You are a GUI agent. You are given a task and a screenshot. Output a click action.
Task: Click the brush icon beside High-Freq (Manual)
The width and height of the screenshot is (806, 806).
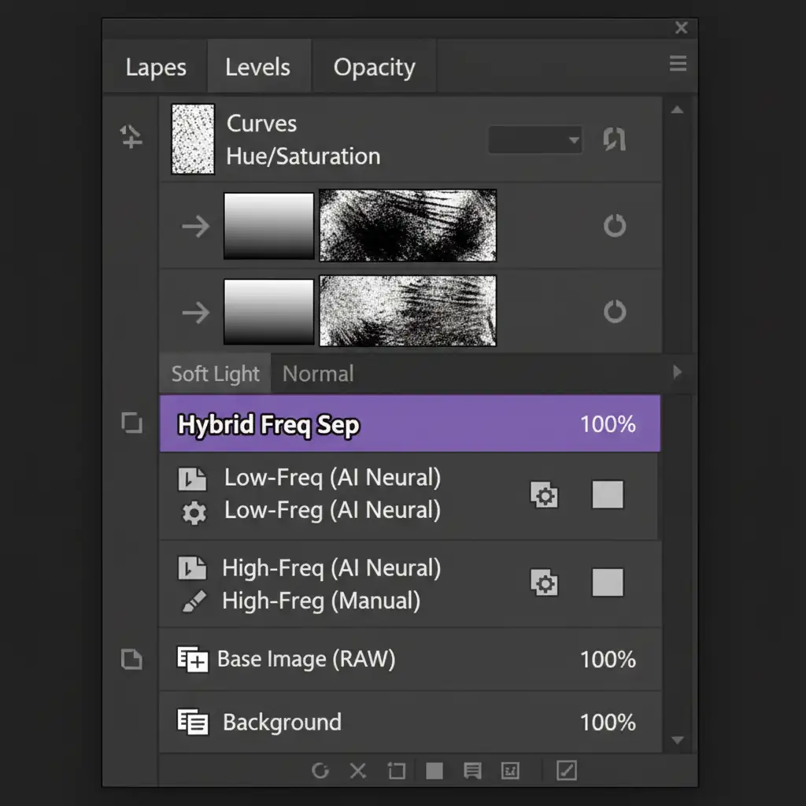point(193,602)
